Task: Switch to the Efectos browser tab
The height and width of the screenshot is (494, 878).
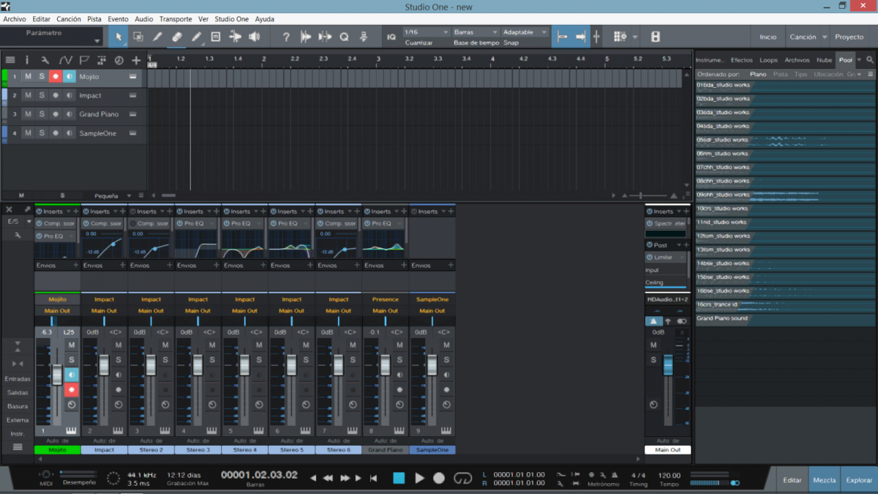Action: click(x=741, y=60)
